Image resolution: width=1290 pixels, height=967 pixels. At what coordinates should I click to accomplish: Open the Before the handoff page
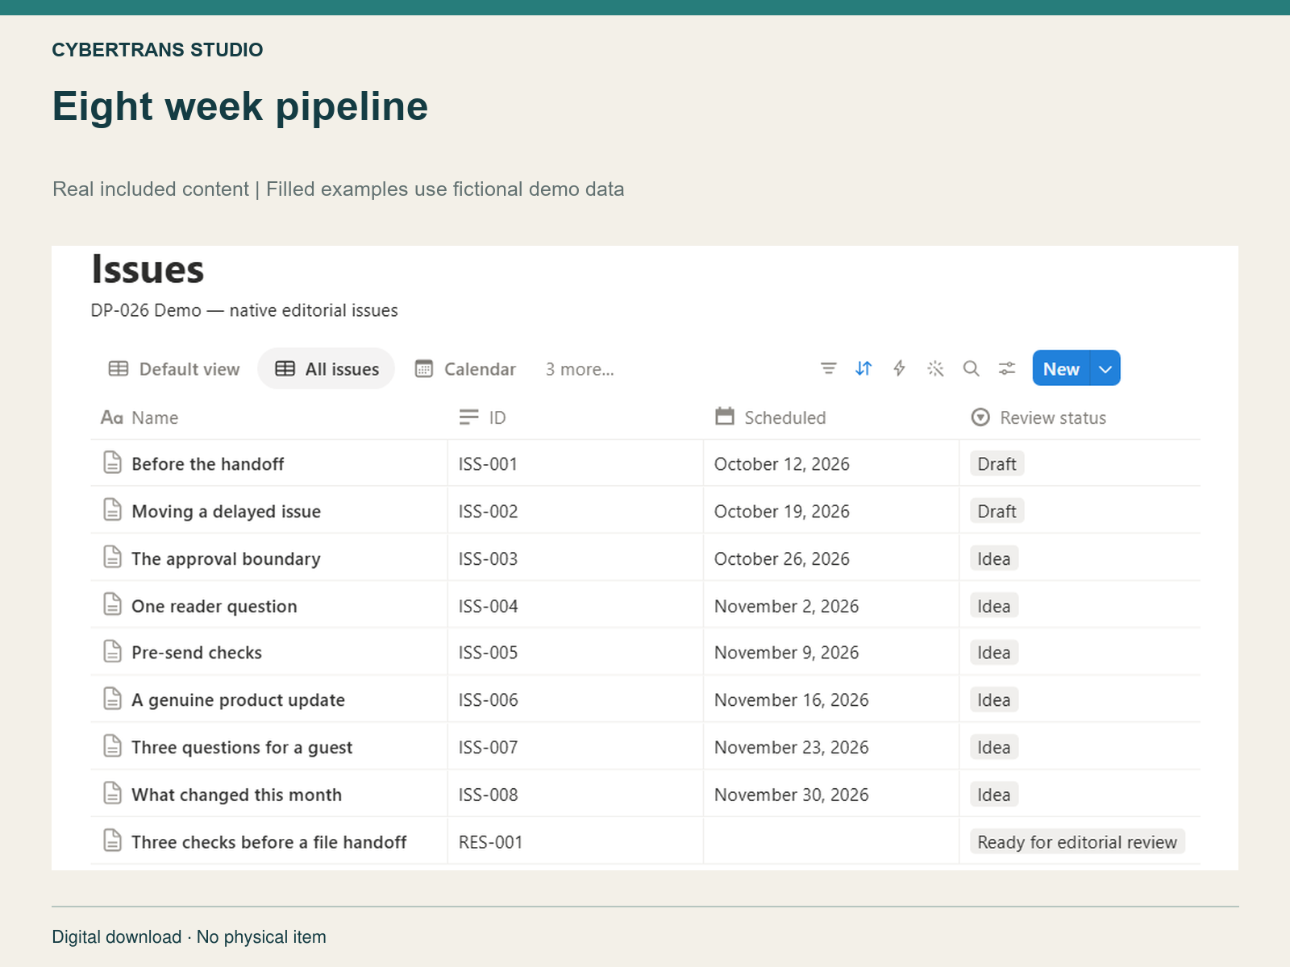(208, 464)
